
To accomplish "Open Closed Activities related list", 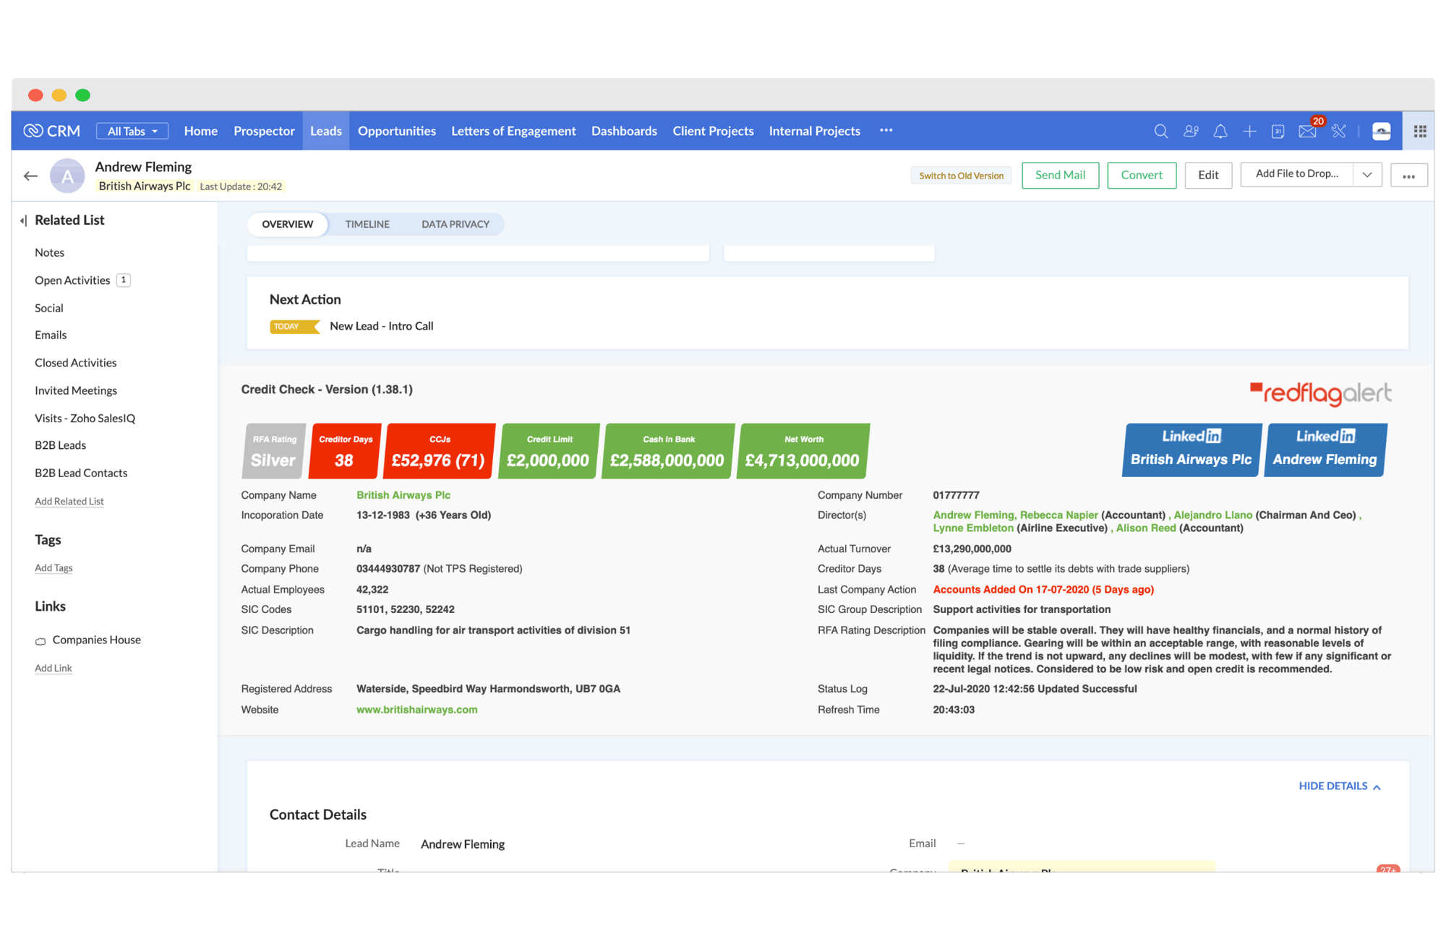I will tap(76, 362).
